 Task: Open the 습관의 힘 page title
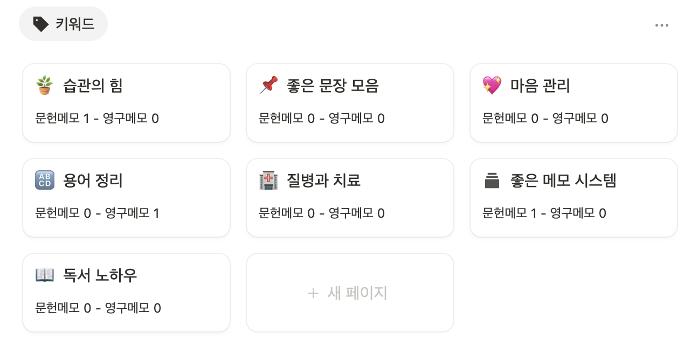93,86
